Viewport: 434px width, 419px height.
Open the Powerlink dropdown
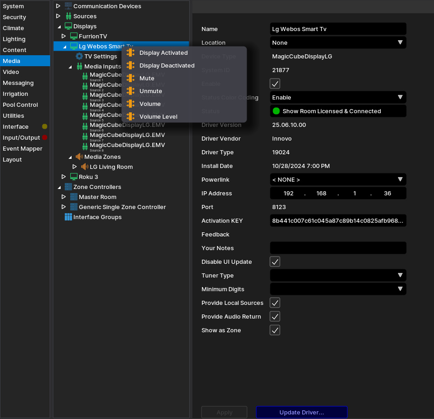pos(338,179)
